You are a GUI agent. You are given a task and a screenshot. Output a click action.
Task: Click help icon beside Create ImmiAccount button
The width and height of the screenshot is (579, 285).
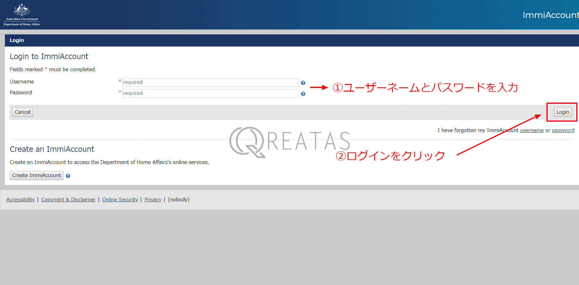coord(68,176)
